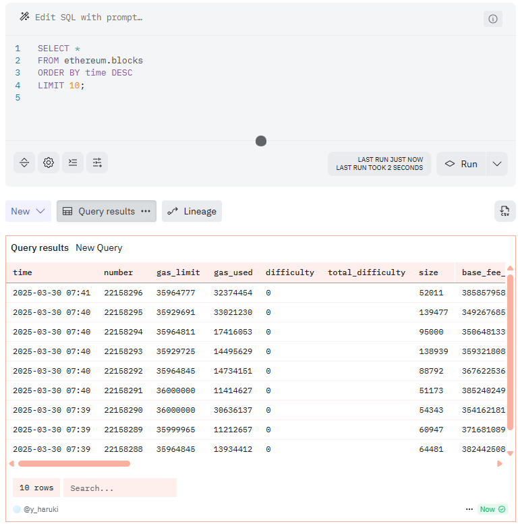
Task: Click block number cell 22158296
Action: coord(123,293)
